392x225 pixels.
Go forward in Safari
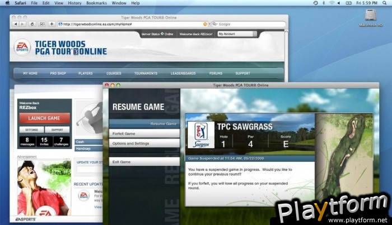(22, 24)
